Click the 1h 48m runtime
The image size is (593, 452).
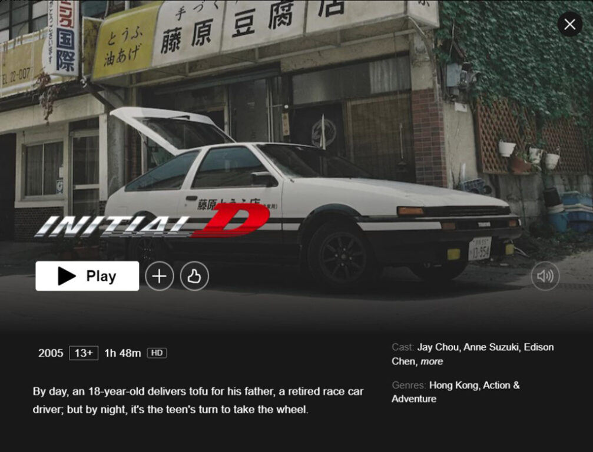pos(122,353)
